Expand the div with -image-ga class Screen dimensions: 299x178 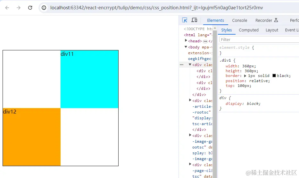click(x=190, y=135)
